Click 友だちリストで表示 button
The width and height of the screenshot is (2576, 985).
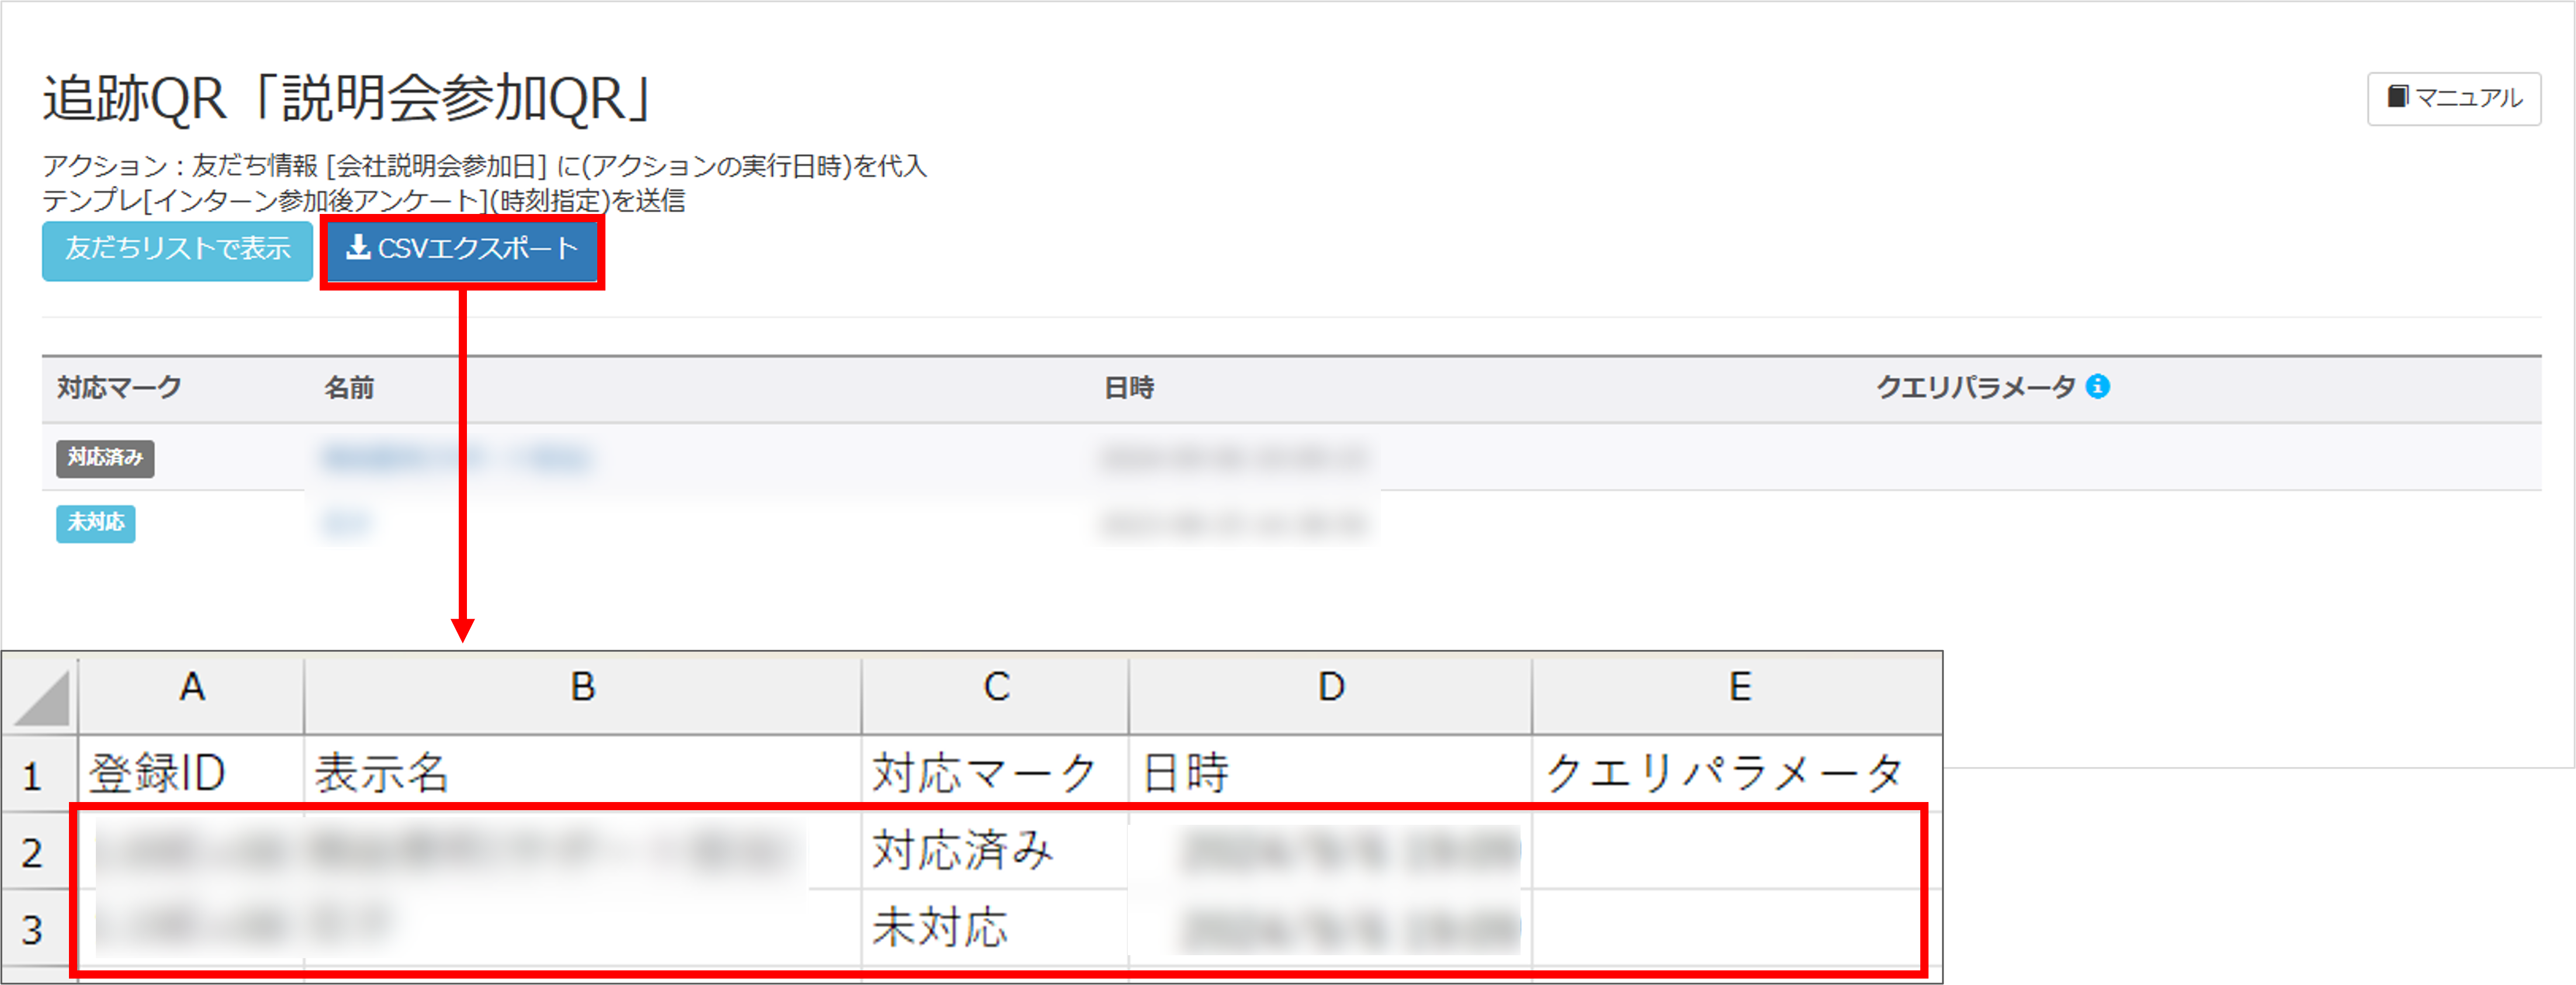click(x=177, y=250)
